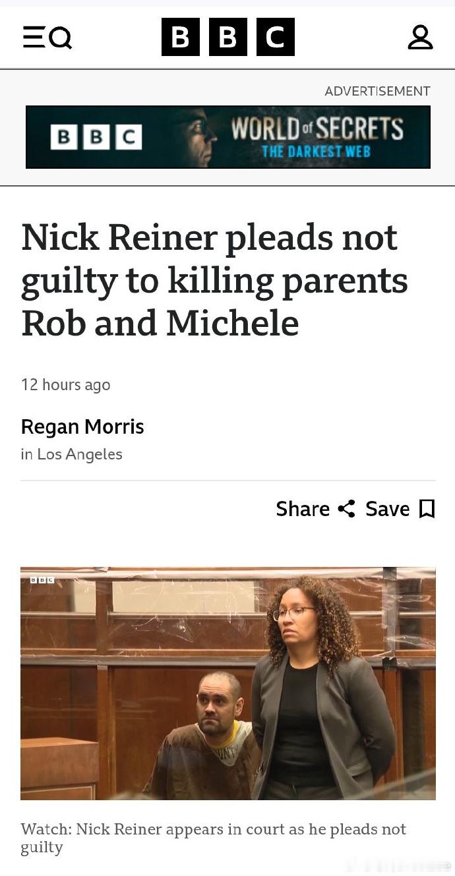Click the Save button label
The height and width of the screenshot is (876, 455).
click(x=388, y=509)
